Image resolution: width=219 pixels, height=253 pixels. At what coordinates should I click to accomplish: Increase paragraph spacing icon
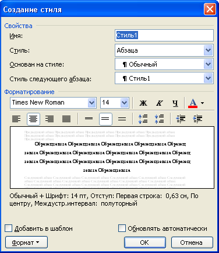[143, 119]
